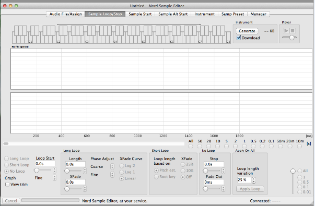The width and height of the screenshot is (315, 206).
Task: Select the 50 s zoom radio
Action: 200,146
